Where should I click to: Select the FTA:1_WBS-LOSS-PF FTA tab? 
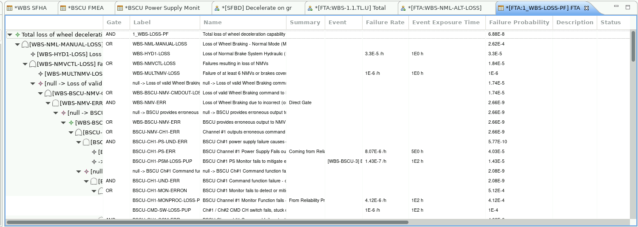542,8
